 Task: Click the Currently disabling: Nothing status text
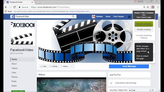tap(144, 37)
